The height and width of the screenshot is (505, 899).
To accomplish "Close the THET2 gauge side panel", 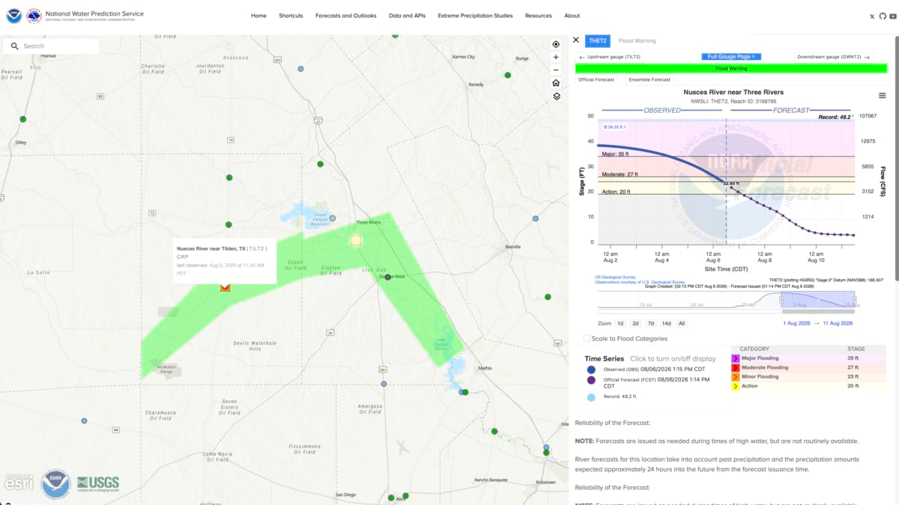I will tap(576, 40).
